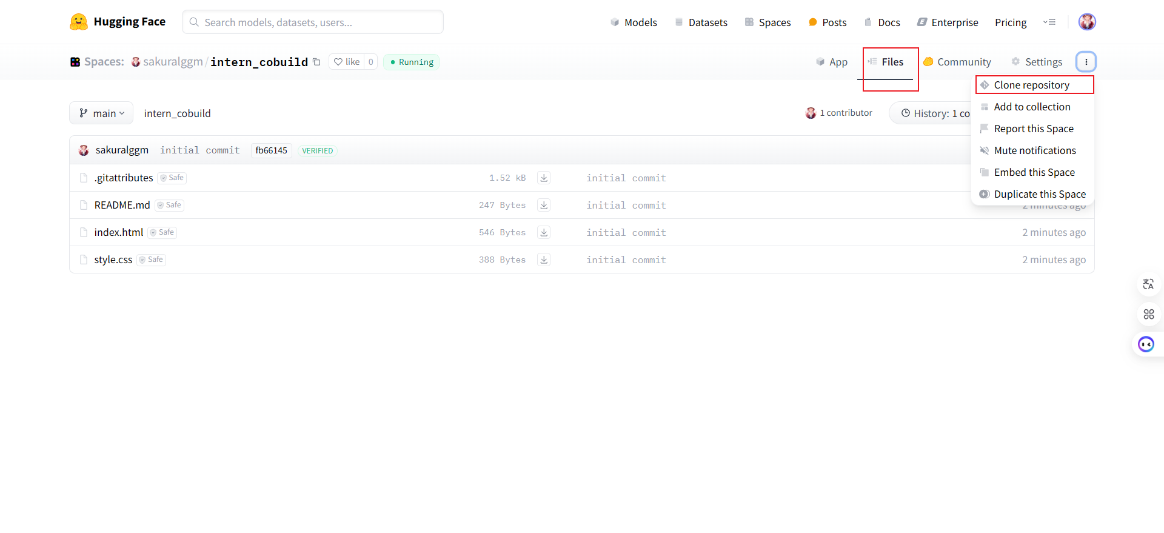The image size is (1164, 533).
Task: Click Safe badge next to style.css
Action: coord(151,260)
